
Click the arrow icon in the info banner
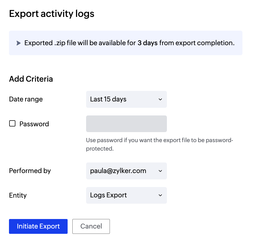(18, 43)
